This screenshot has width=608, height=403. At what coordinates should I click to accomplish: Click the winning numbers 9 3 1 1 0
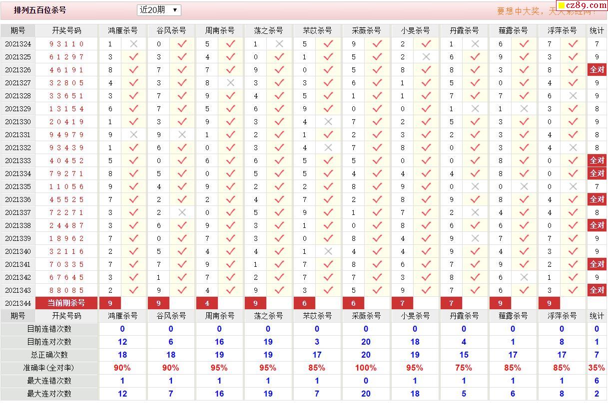66,44
